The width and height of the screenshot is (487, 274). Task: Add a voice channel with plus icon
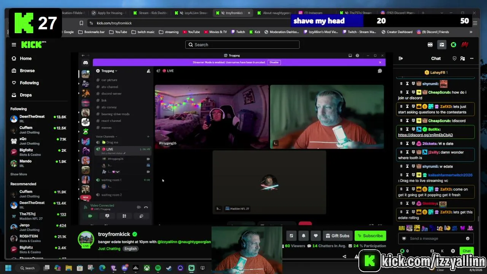(148, 136)
